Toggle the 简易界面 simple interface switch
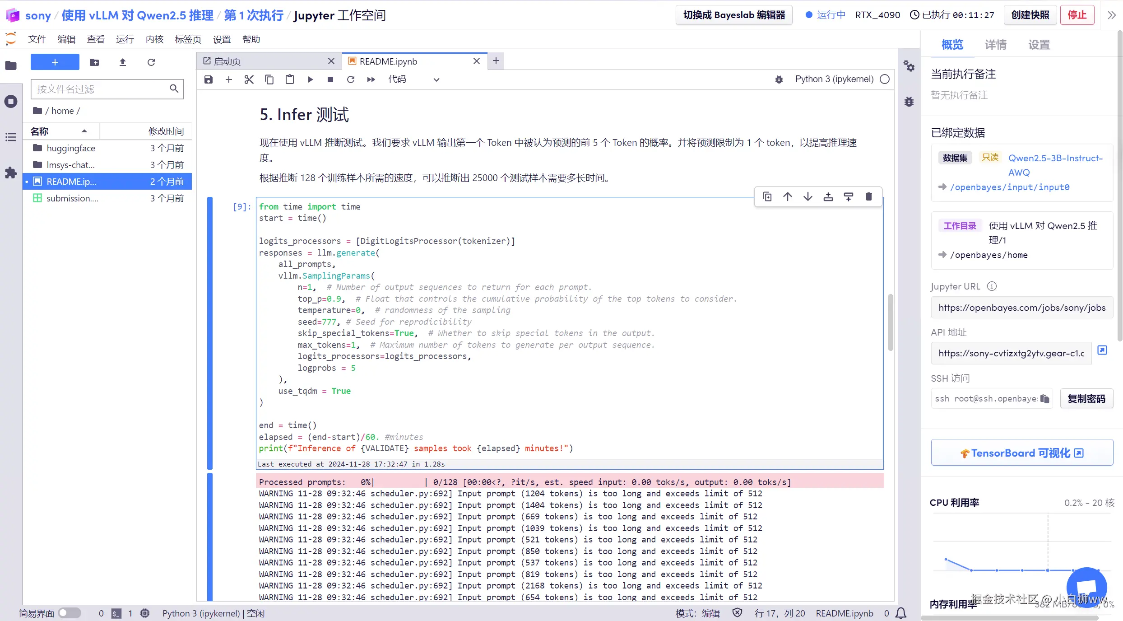1123x621 pixels. (x=69, y=613)
